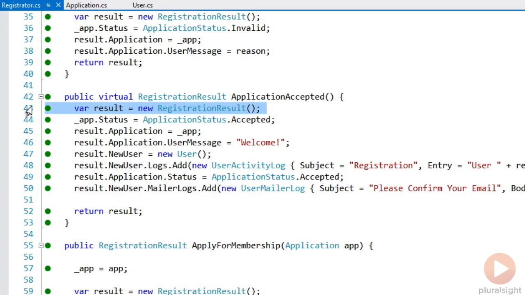Viewport: 525px width, 295px height.
Task: Click the "Welcome!" string literal
Action: pyautogui.click(x=260, y=143)
